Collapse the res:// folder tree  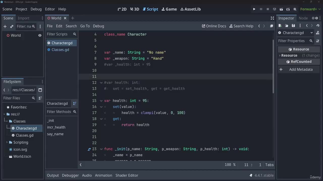(4, 114)
